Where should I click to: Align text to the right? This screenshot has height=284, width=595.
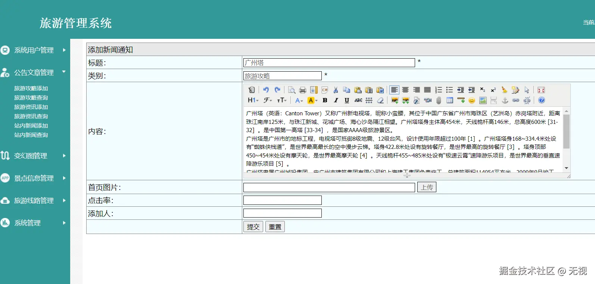click(x=416, y=90)
